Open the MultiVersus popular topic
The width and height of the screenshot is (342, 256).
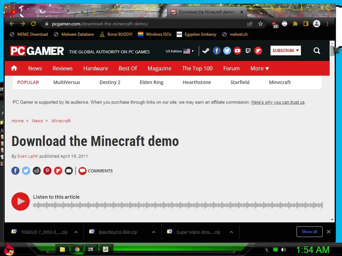[67, 82]
